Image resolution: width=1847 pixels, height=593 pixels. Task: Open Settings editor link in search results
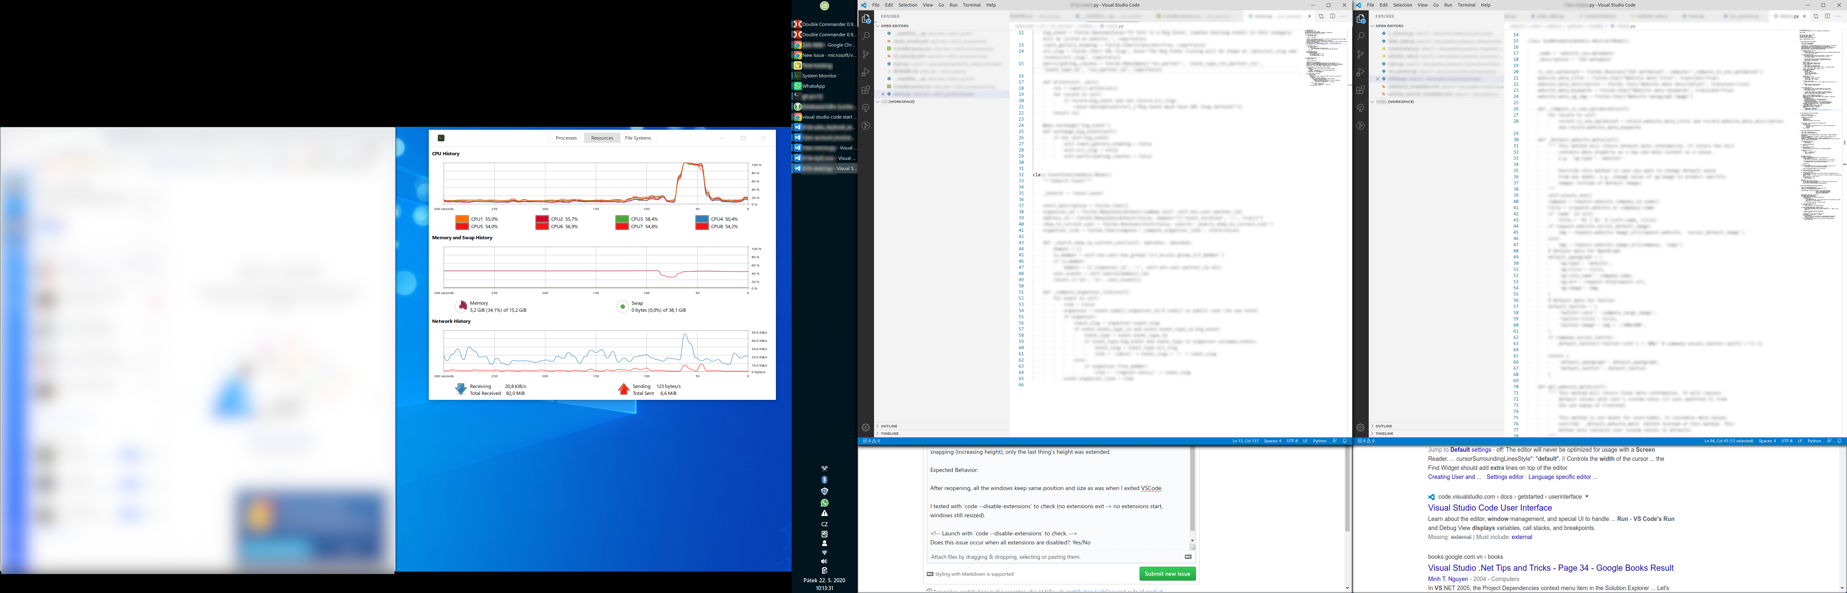[1504, 477]
